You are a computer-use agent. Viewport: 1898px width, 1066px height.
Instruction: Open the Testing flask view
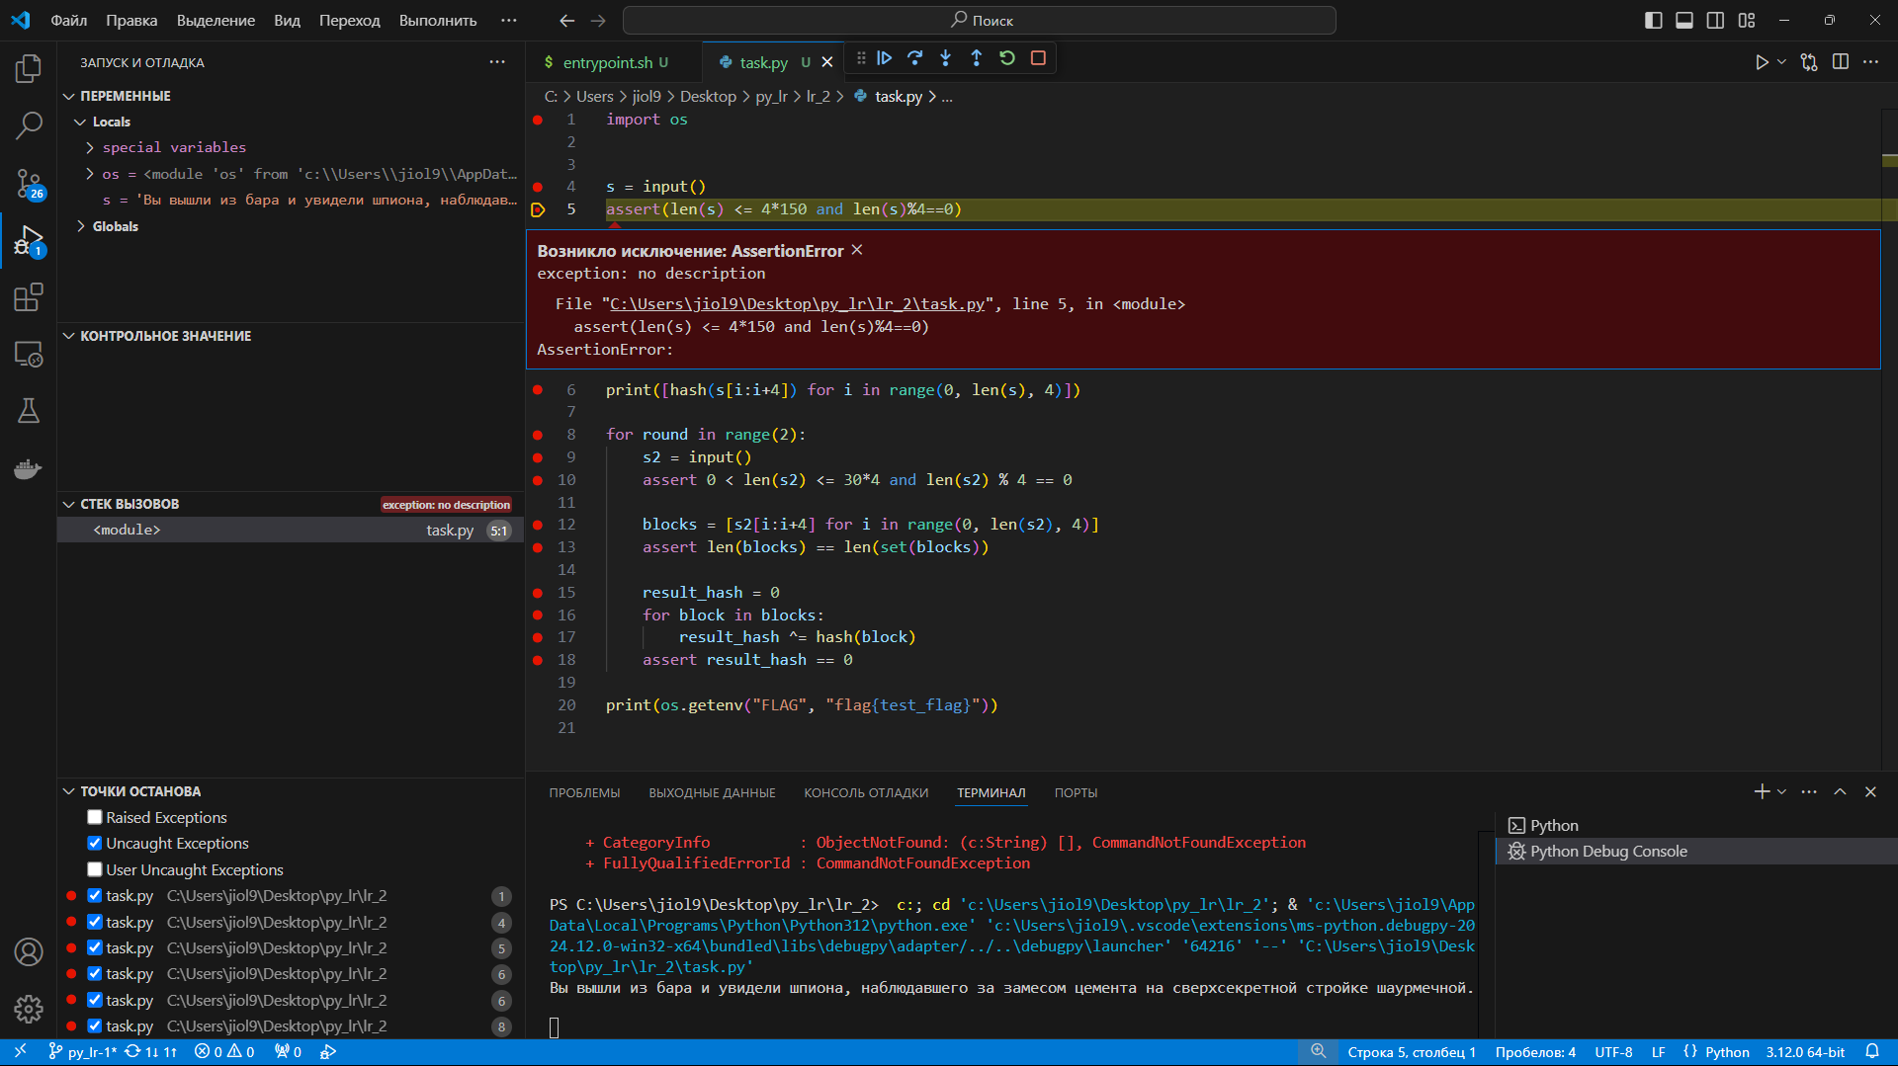(29, 411)
